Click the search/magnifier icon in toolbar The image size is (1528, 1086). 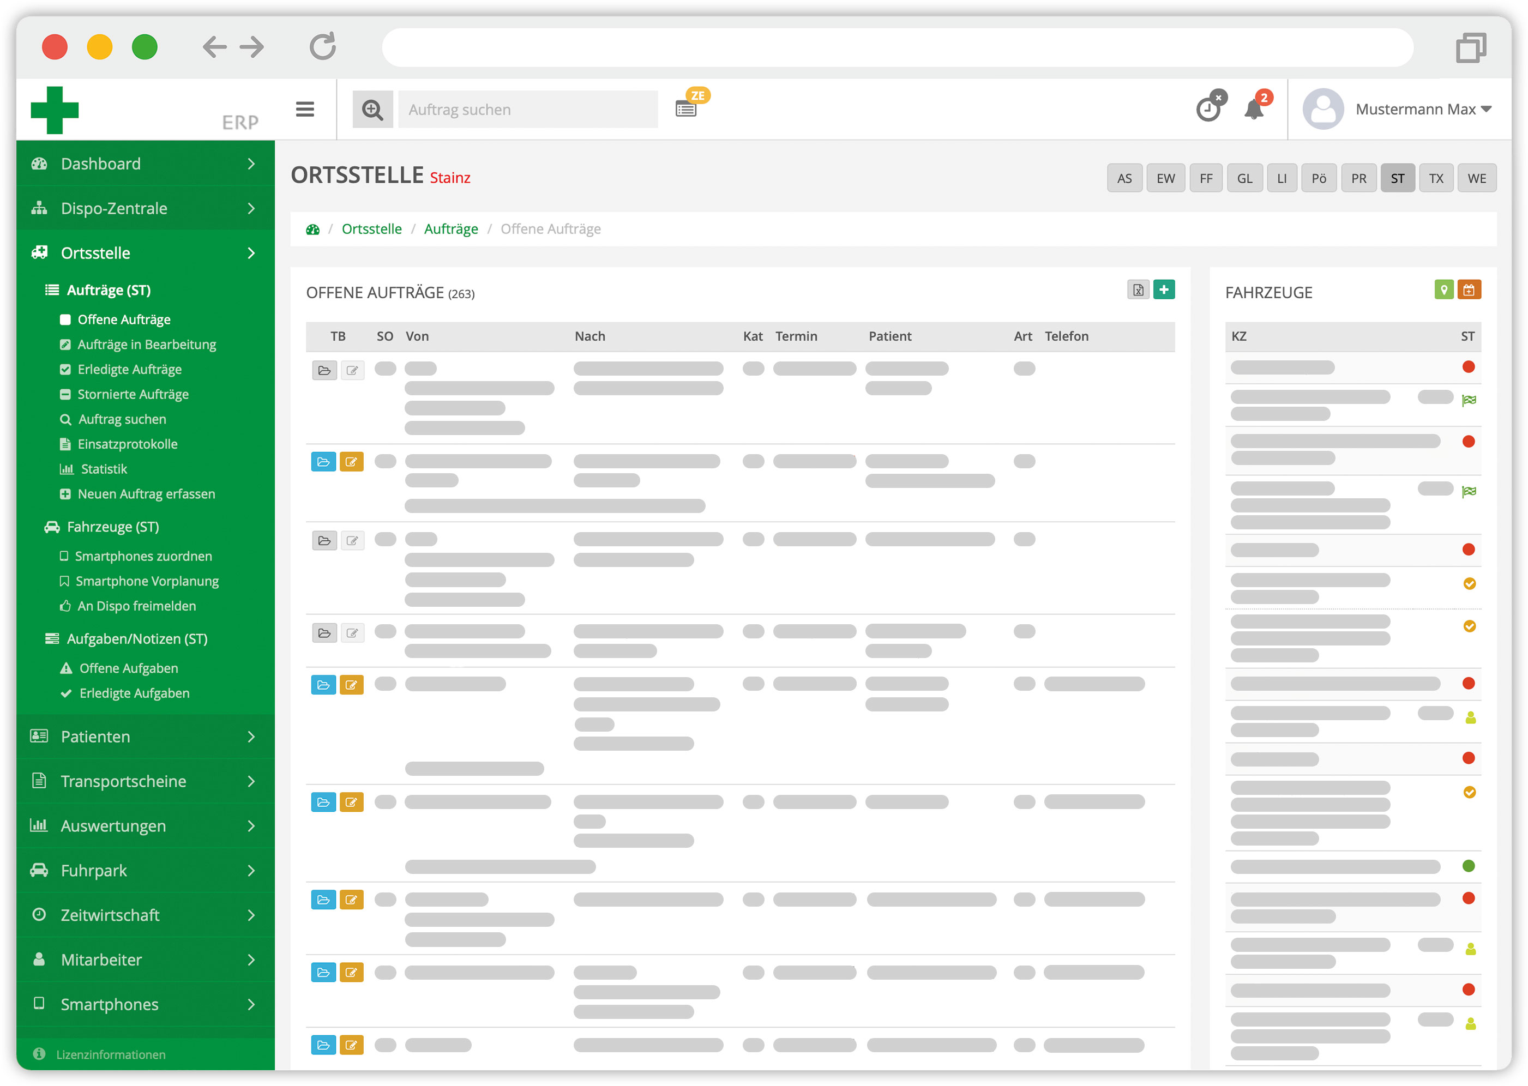tap(374, 109)
